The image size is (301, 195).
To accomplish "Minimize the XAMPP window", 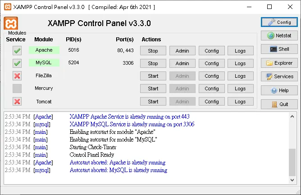I will [x=249, y=7].
